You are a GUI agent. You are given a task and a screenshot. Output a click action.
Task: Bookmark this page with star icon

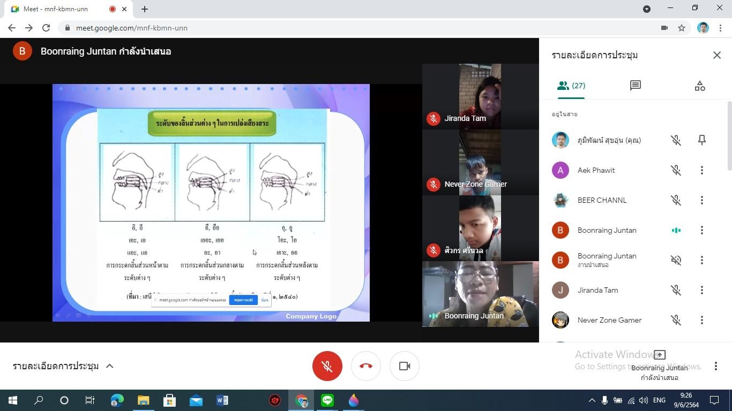pos(682,28)
